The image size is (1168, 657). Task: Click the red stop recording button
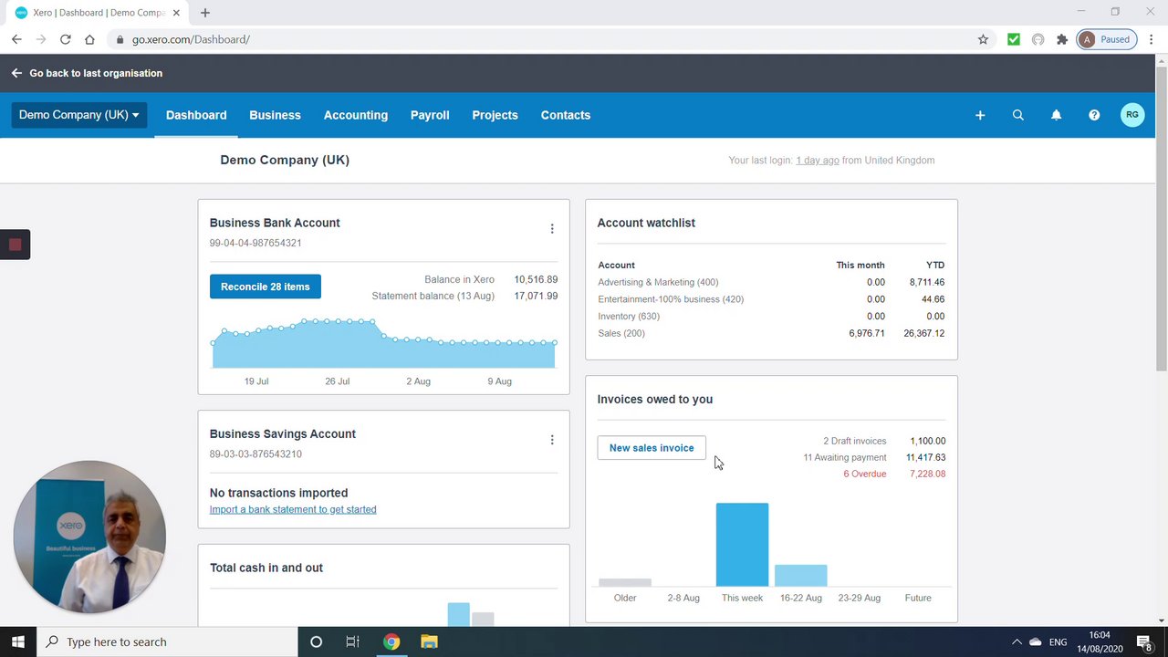(x=15, y=245)
